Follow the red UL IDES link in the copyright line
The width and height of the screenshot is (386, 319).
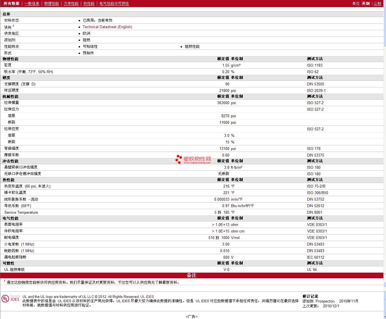147,297
